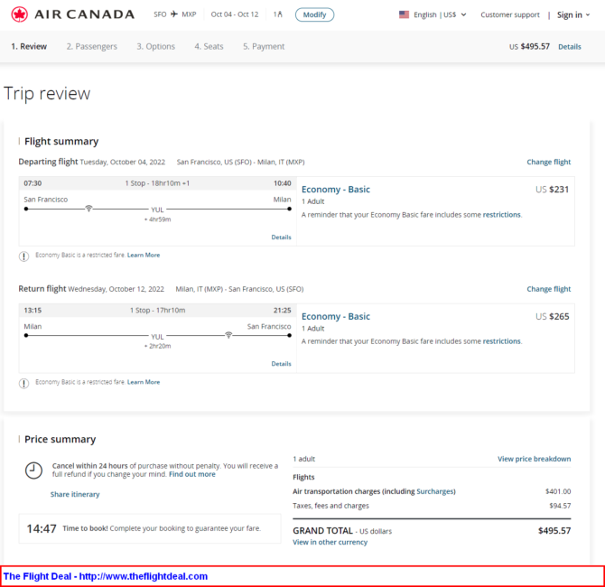Open Details for the departing flight card

(281, 238)
